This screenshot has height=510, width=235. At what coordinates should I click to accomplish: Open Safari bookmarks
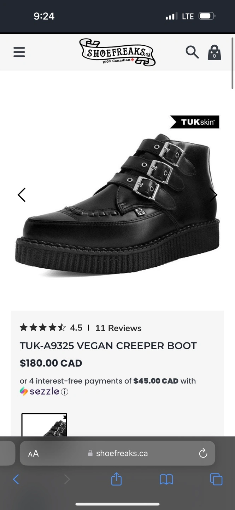tap(166, 480)
